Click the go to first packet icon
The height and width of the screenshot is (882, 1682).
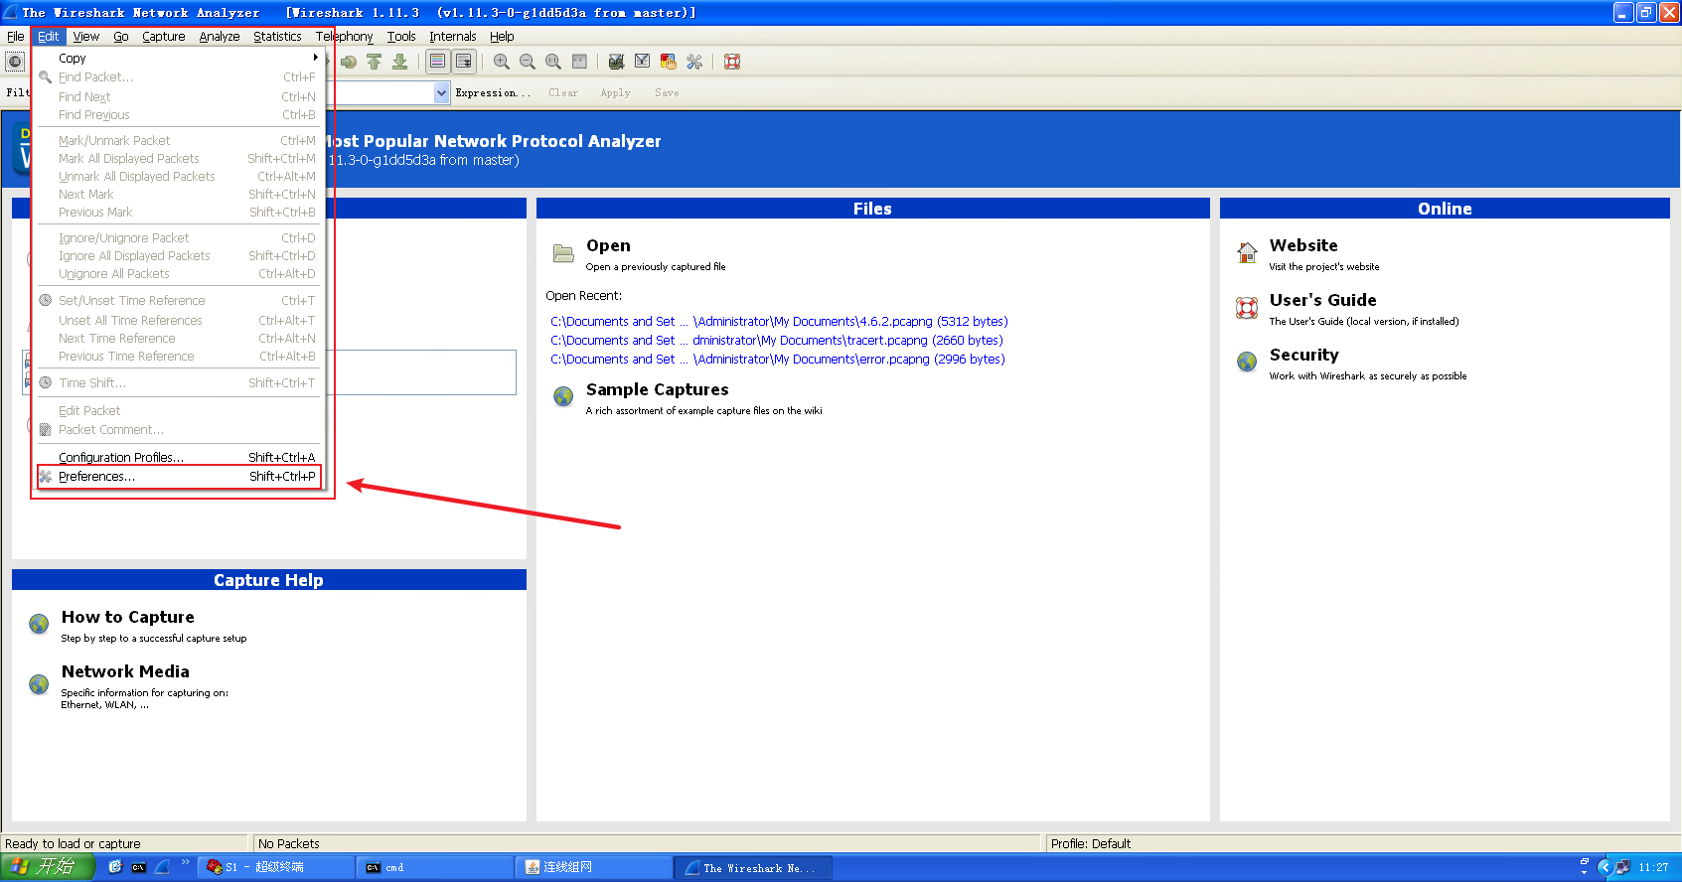coord(375,62)
